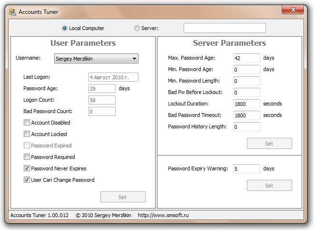
Task: Select the Server radio button
Action: tap(137, 28)
